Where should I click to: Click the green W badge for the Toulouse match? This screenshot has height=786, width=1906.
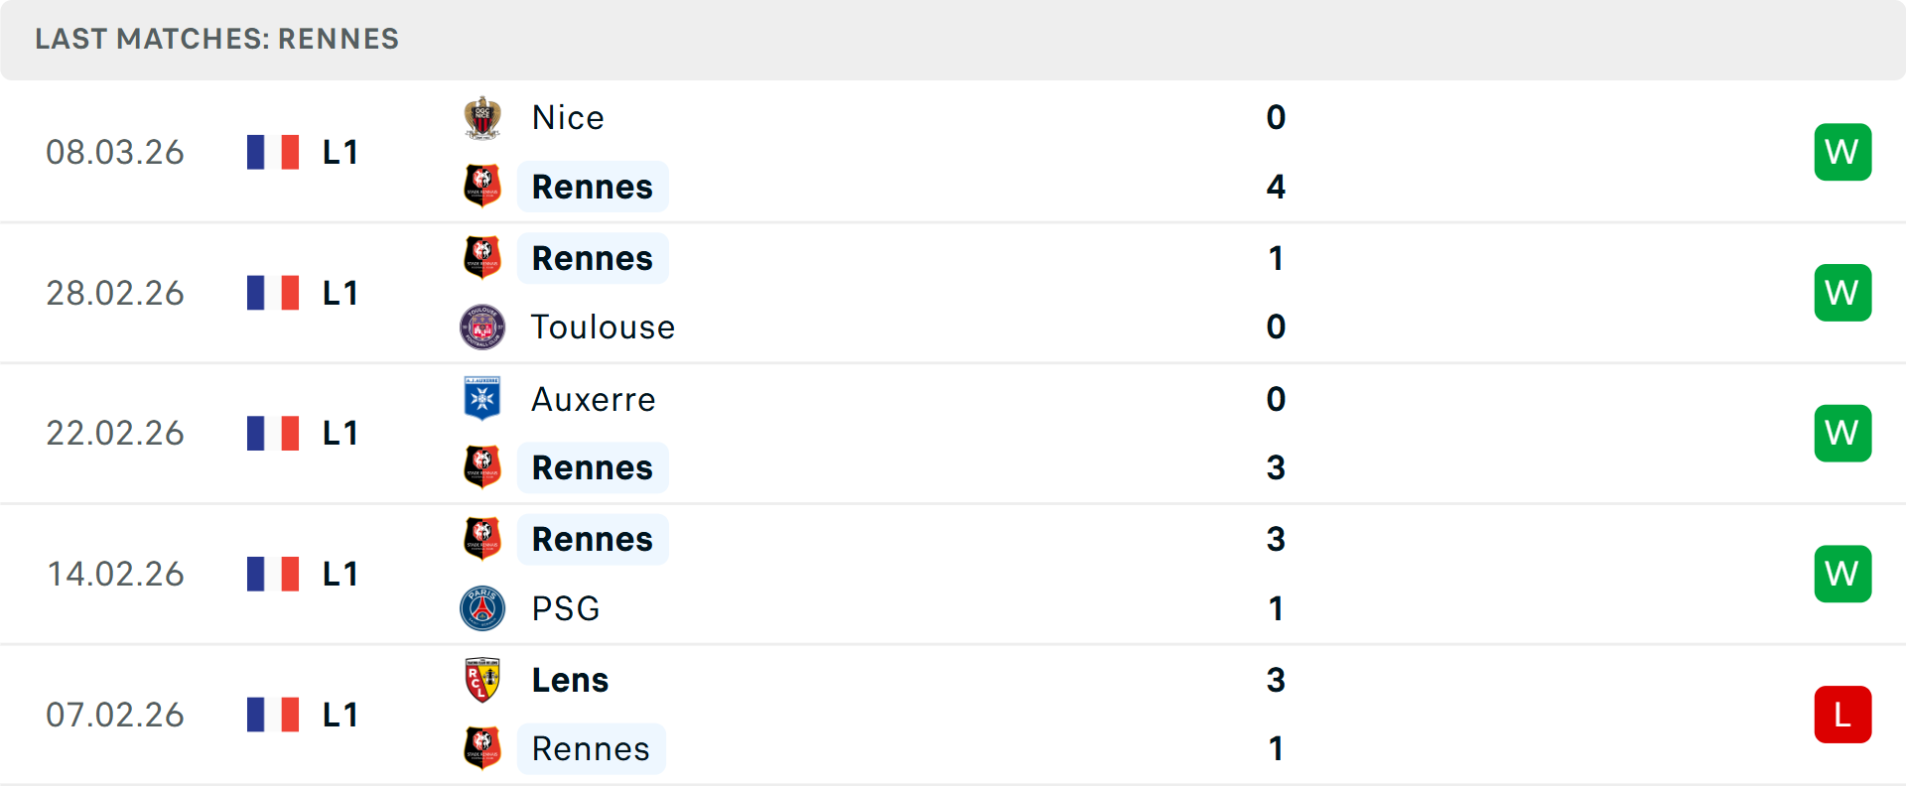[1842, 292]
